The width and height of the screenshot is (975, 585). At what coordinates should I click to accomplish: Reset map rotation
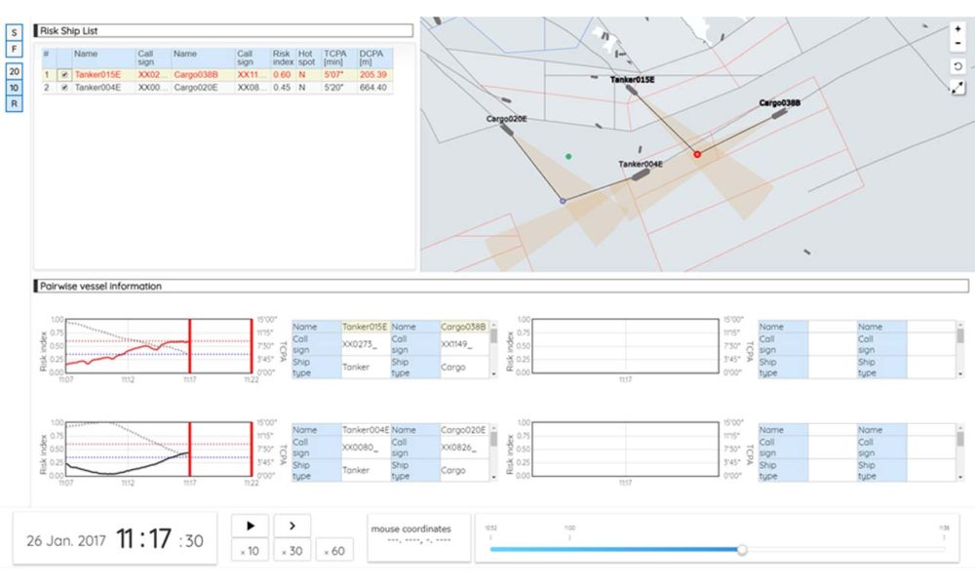click(957, 66)
